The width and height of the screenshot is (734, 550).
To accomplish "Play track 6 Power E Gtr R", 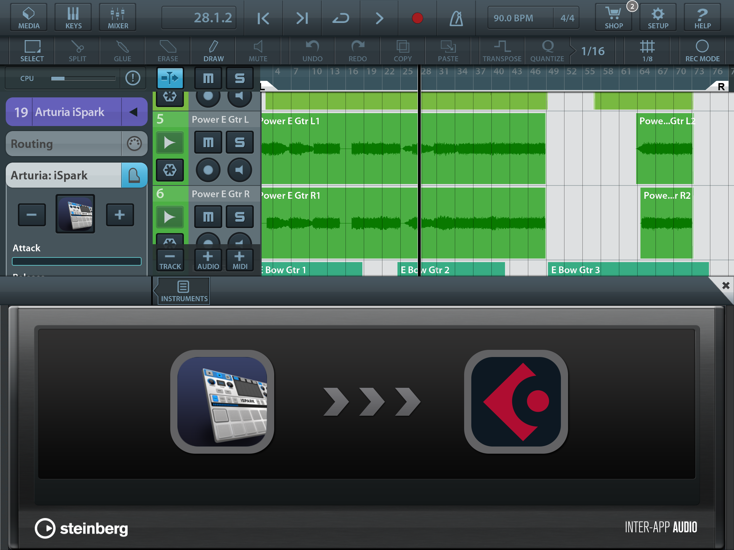I will (170, 217).
